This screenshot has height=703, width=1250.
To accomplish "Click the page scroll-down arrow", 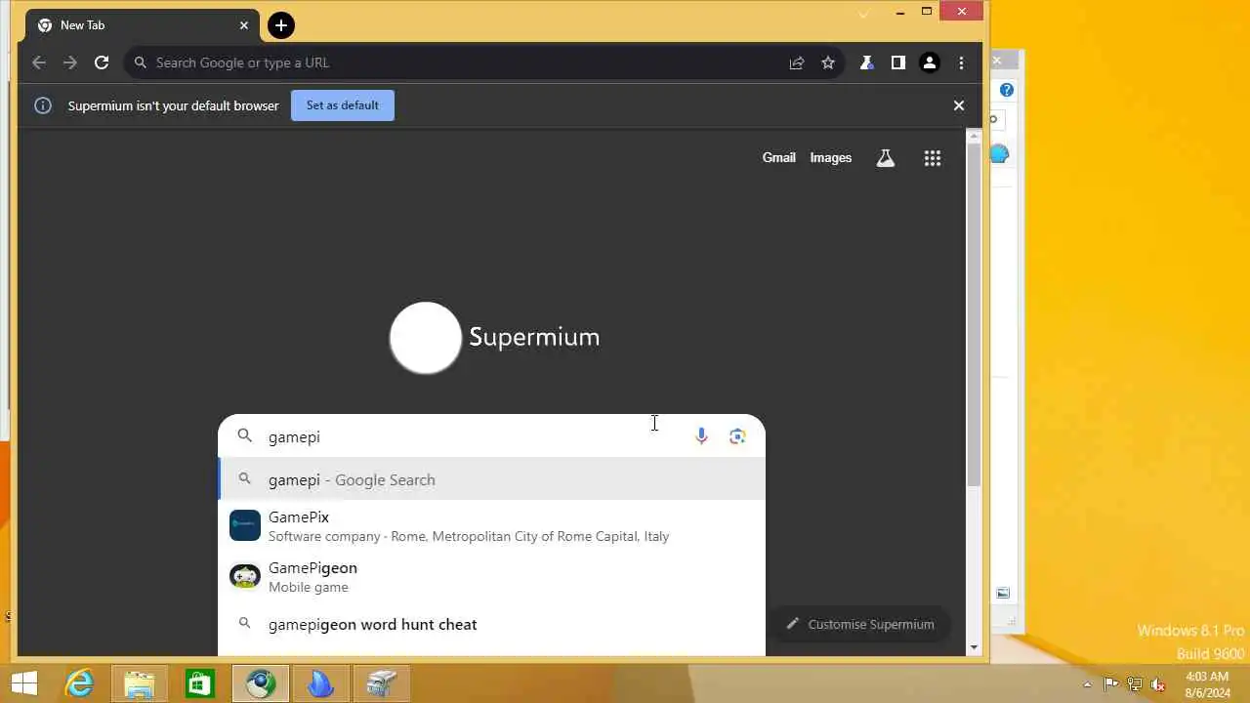I will pyautogui.click(x=974, y=647).
